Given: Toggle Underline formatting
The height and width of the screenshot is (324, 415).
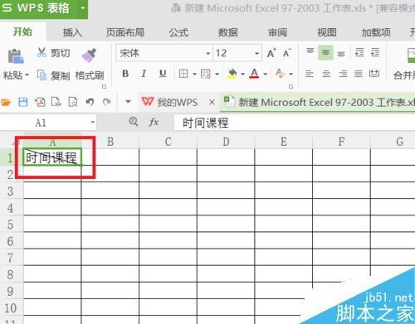Looking at the screenshot, I should coord(163,74).
